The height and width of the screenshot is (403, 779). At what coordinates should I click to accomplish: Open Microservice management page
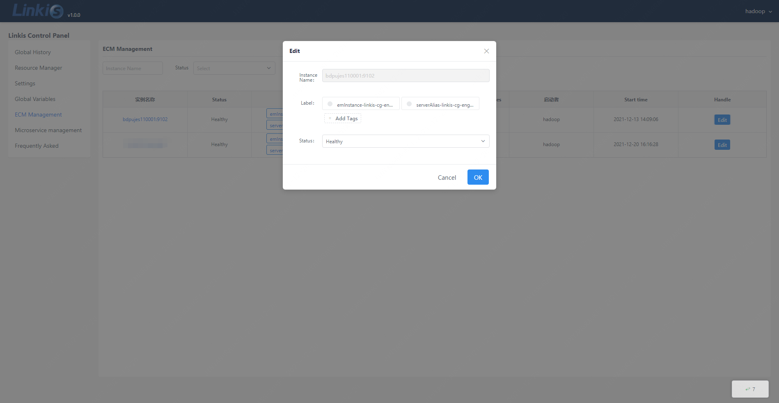point(48,130)
